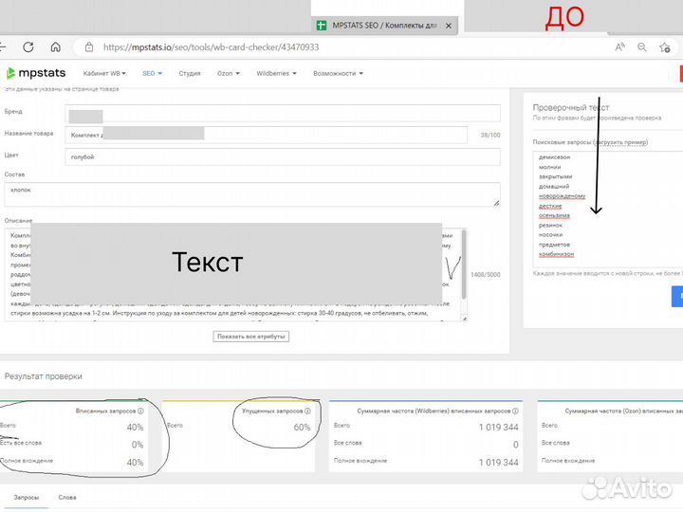Click the Результат проверки heading
The width and height of the screenshot is (683, 512).
coord(43,376)
